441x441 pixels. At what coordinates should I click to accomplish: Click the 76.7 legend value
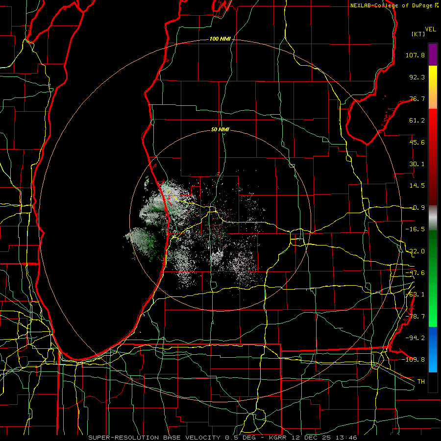point(417,98)
